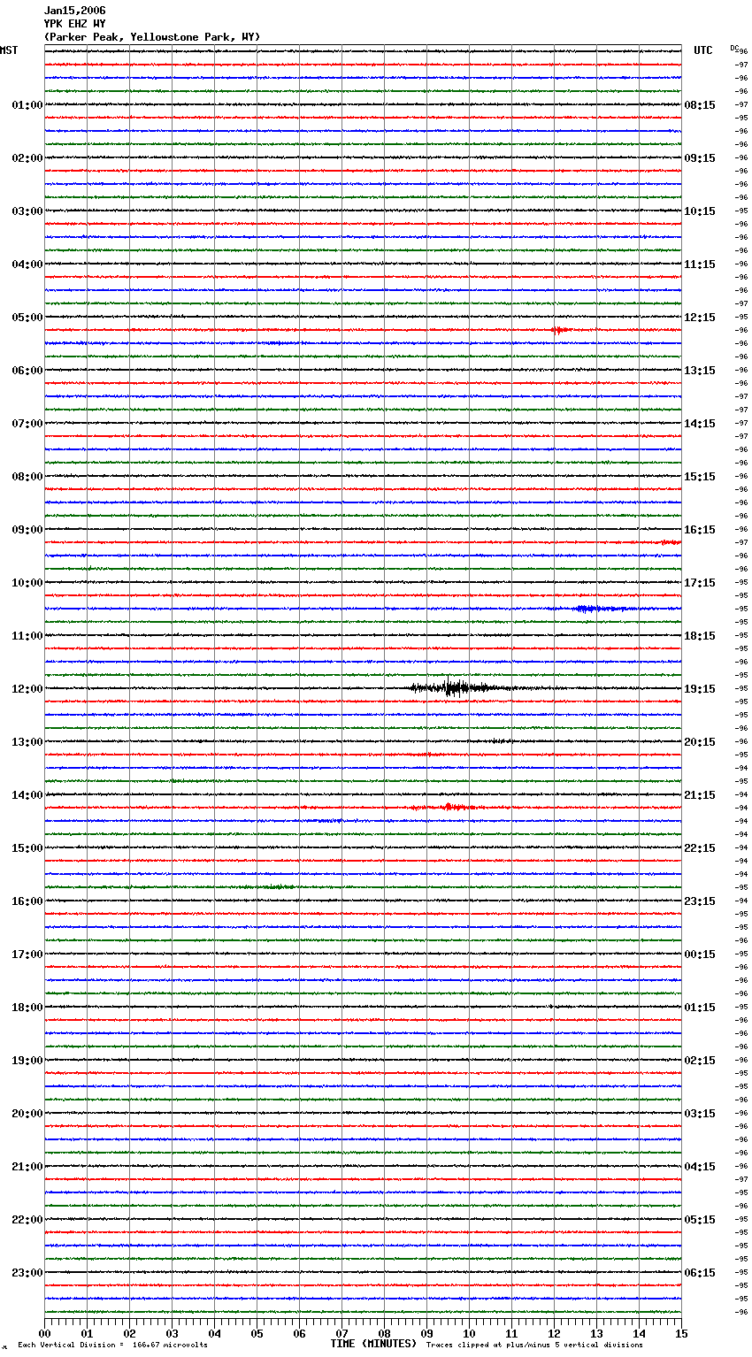The height and width of the screenshot is (1357, 752).
Task: Select the 20:00 MST time label
Action: click(27, 1114)
